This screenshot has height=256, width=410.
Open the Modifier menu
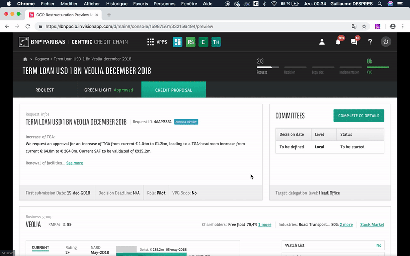click(69, 4)
